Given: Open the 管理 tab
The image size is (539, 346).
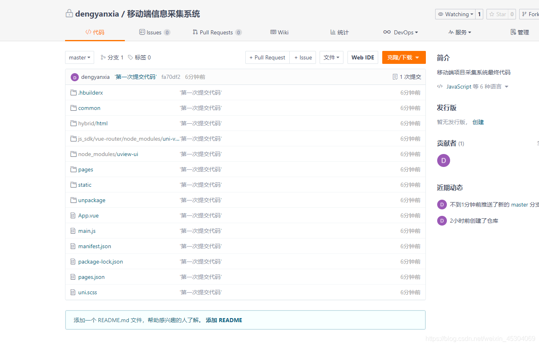Looking at the screenshot, I should click(x=520, y=32).
